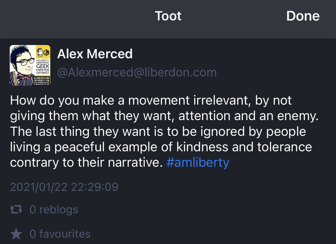Click the text "contrary to their narrative"
Screen dimensions: 336x244
(86, 163)
